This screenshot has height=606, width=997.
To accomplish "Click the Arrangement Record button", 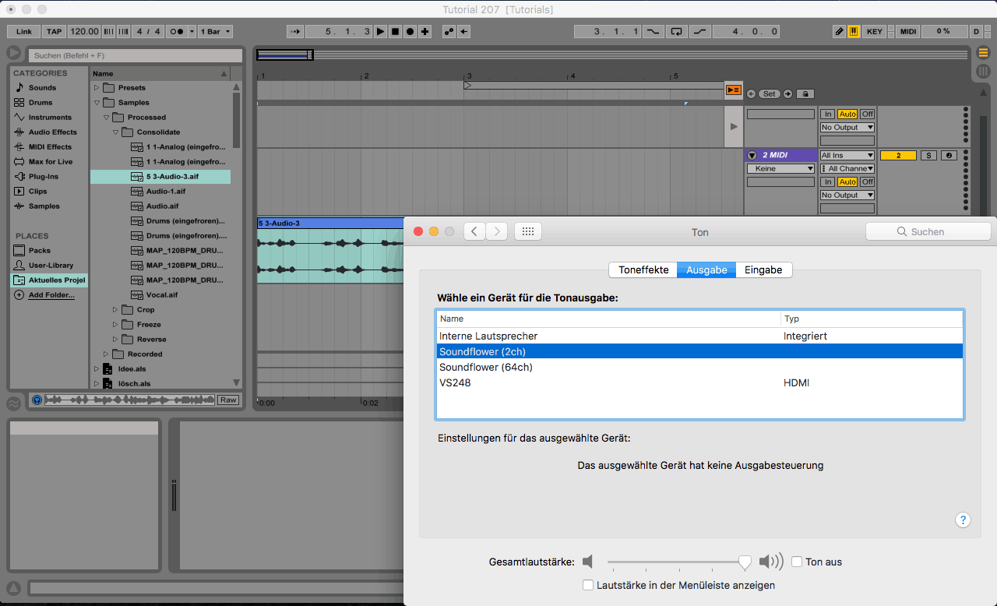I will 410,32.
